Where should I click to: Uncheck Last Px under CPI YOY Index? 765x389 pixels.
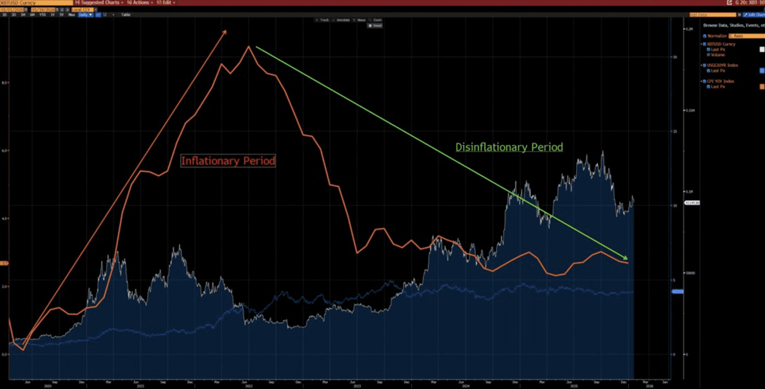709,86
